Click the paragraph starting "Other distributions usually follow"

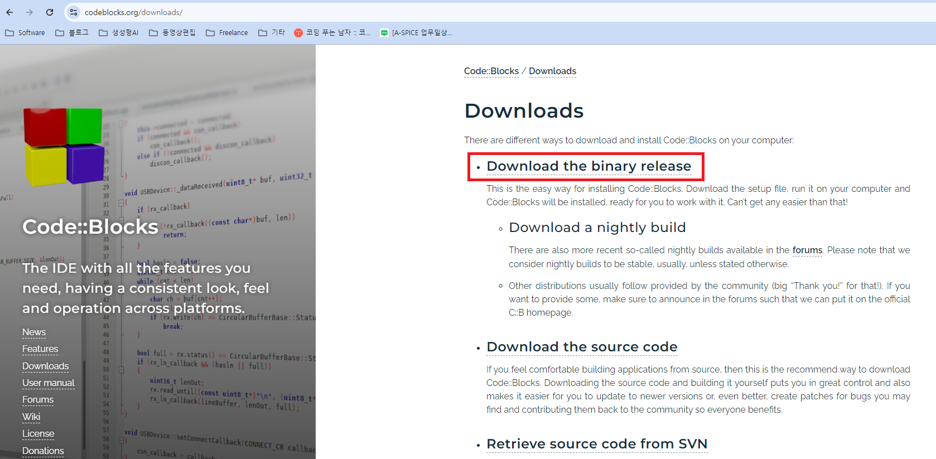pyautogui.click(x=710, y=299)
